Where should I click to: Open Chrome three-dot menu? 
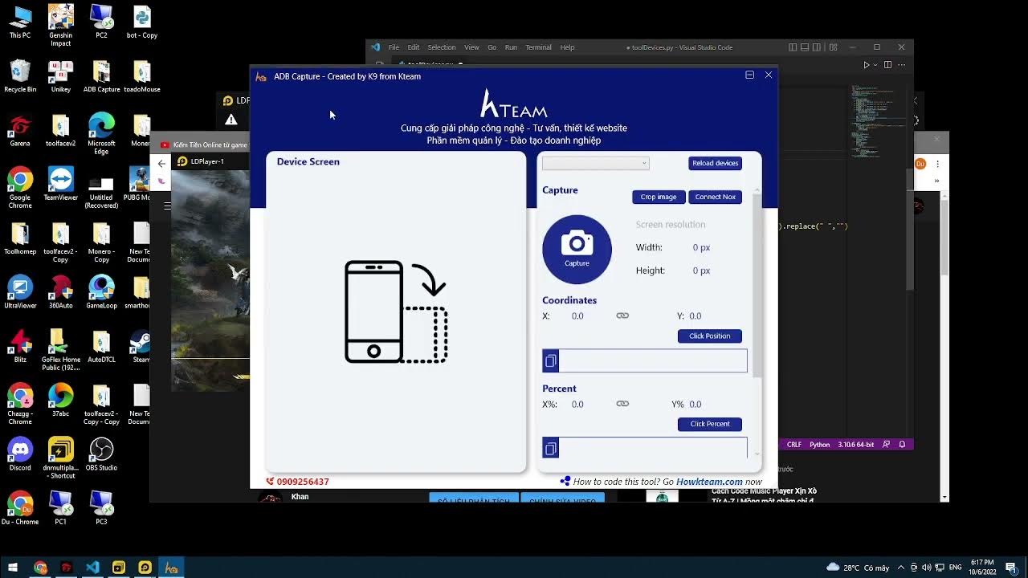pyautogui.click(x=937, y=164)
